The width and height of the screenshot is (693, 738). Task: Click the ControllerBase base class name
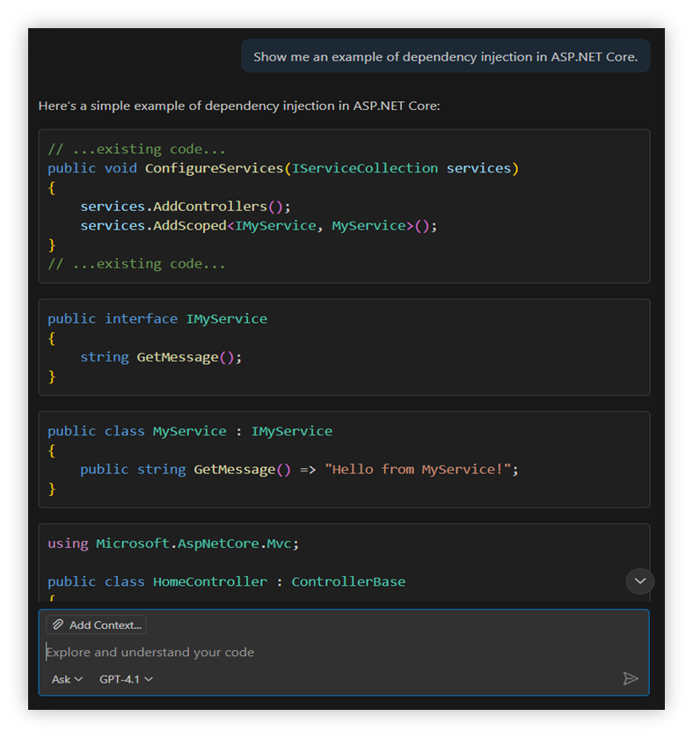click(x=348, y=581)
